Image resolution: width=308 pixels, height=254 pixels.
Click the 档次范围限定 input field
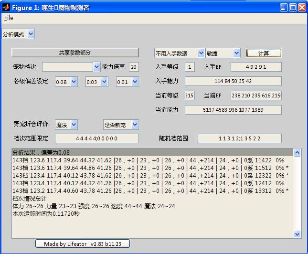pyautogui.click(x=97, y=138)
